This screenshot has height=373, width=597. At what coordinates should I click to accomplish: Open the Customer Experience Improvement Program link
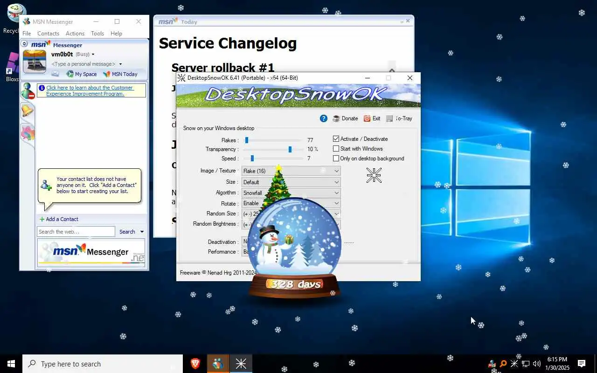90,91
